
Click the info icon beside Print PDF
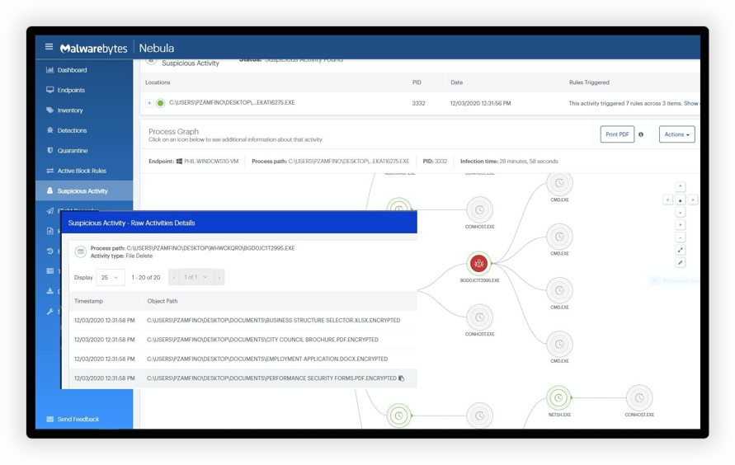(x=641, y=134)
